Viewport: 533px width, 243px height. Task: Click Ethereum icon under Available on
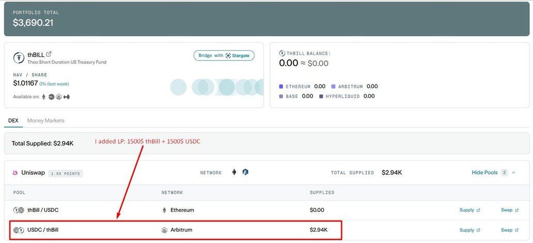(44, 97)
